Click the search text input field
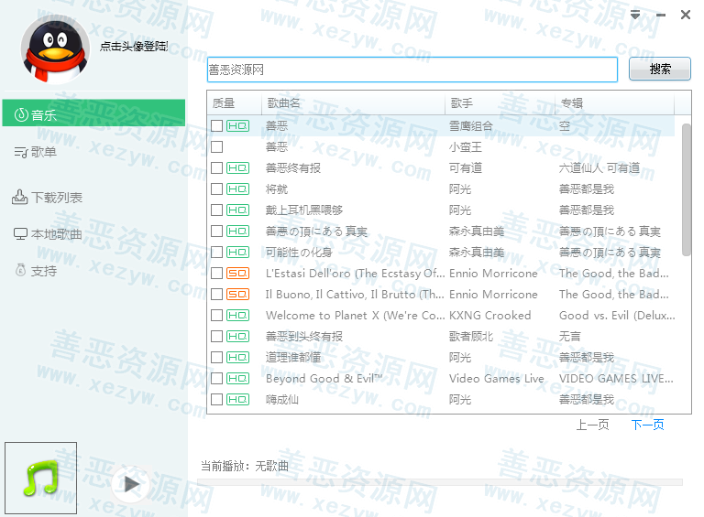This screenshot has width=704, height=517. (412, 70)
